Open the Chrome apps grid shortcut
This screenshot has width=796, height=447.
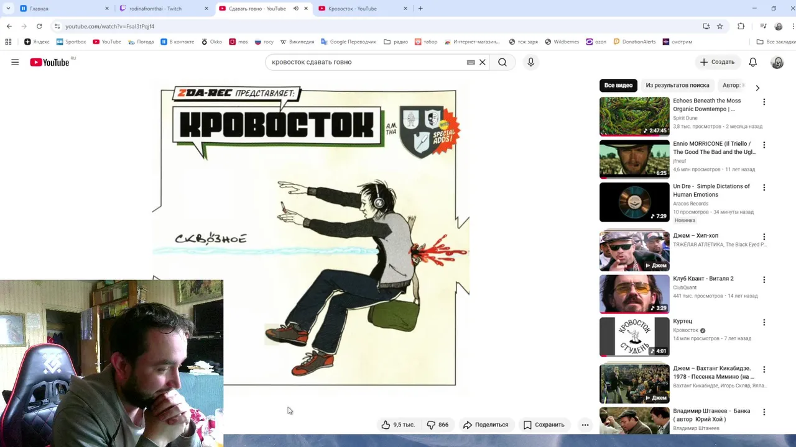(8, 42)
